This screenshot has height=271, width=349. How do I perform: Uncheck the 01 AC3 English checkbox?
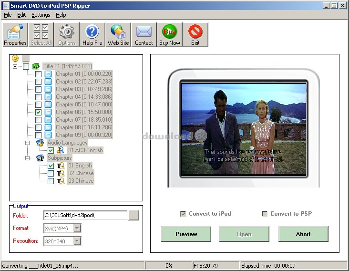(51, 150)
